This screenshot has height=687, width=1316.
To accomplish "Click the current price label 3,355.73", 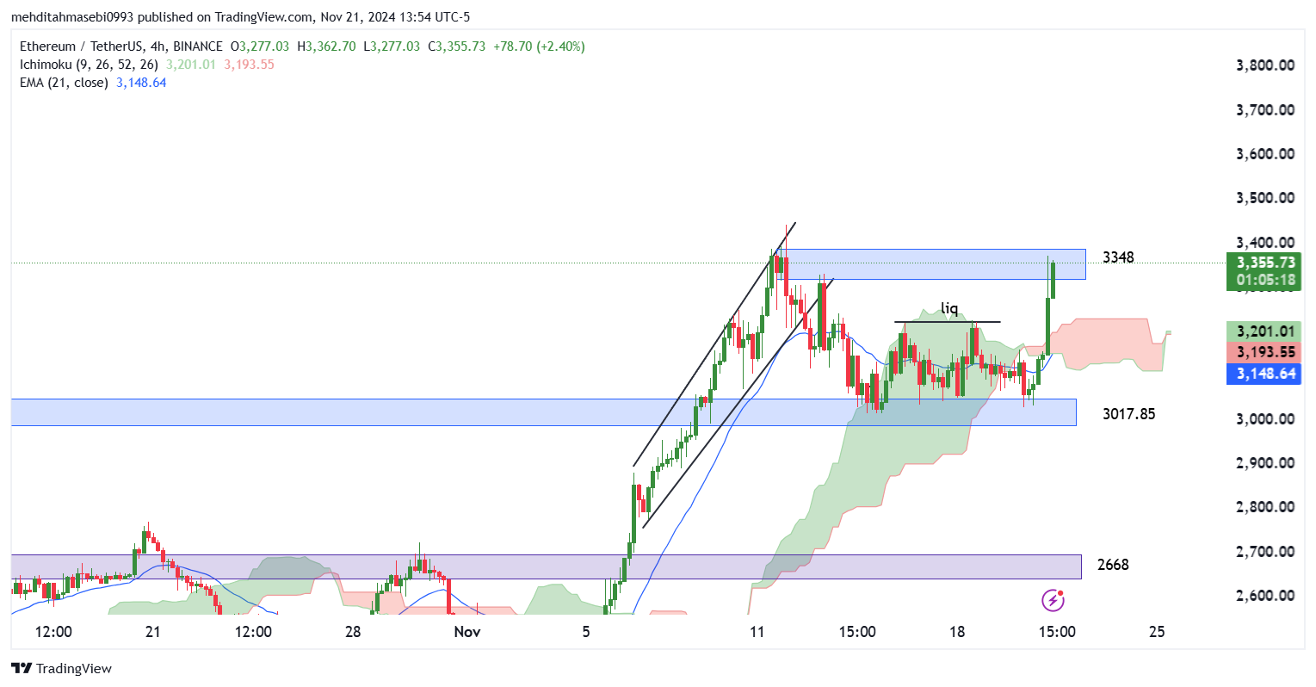I will click(x=1264, y=263).
